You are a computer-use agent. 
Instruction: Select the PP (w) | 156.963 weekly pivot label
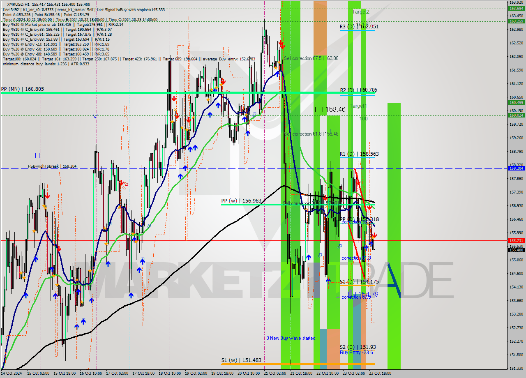click(241, 201)
